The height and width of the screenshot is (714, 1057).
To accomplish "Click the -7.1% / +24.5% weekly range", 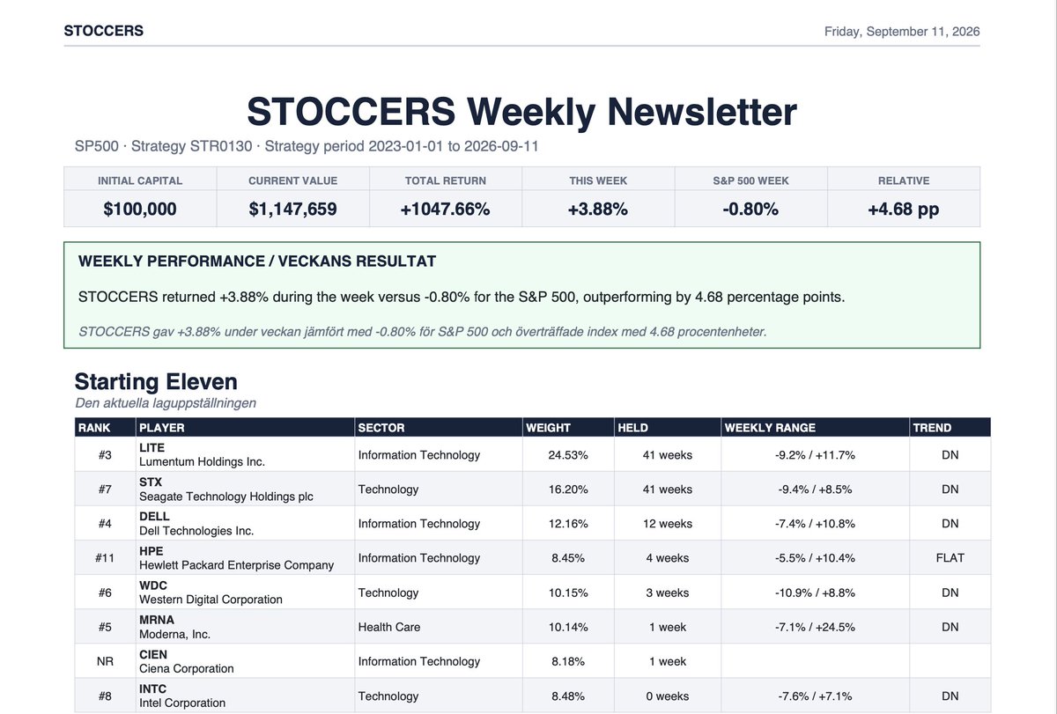I will coord(815,627).
